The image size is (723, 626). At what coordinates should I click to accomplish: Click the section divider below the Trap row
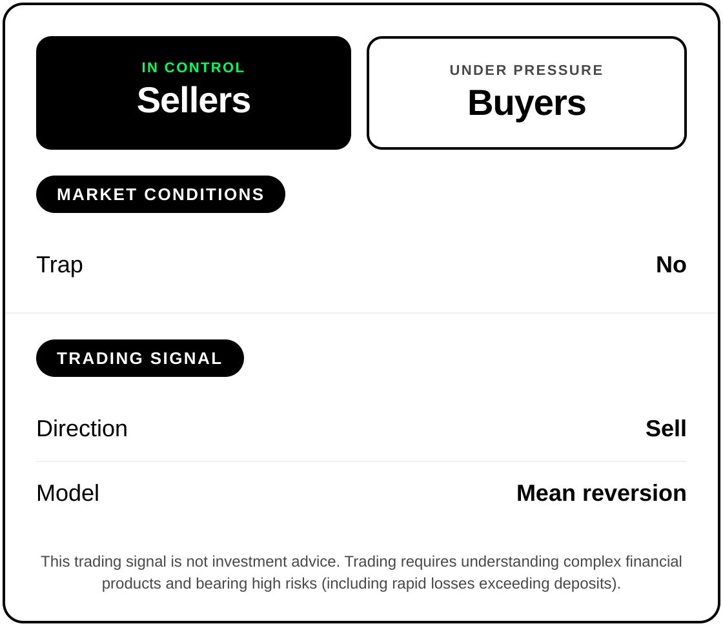click(361, 313)
